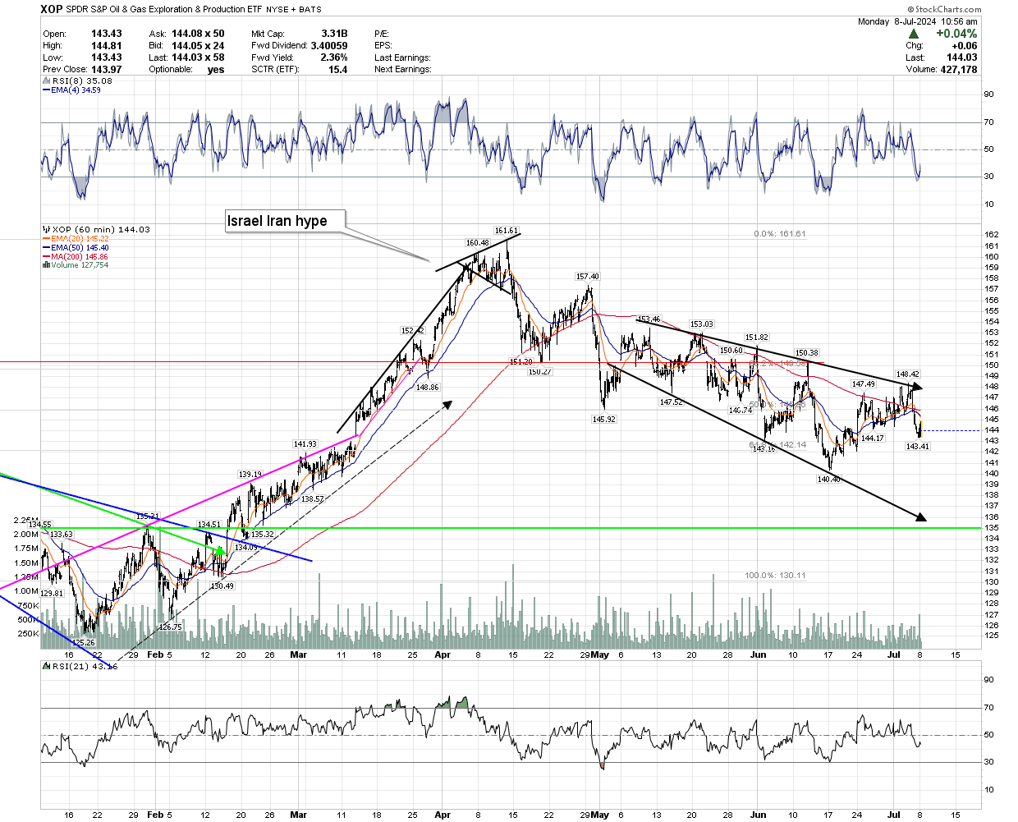Select the XOP ticker symbol in header
1018x822 pixels.
(x=52, y=9)
